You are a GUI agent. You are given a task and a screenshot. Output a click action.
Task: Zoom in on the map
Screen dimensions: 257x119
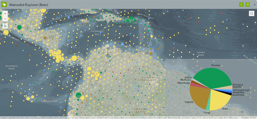(x=5, y=13)
